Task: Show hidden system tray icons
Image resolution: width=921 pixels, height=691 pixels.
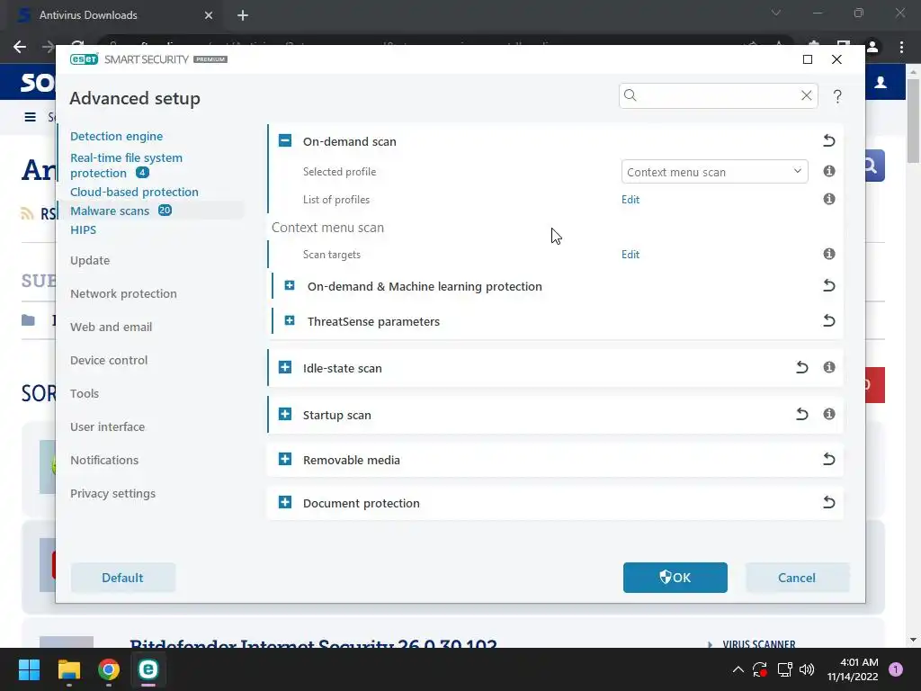Action: tap(738, 669)
